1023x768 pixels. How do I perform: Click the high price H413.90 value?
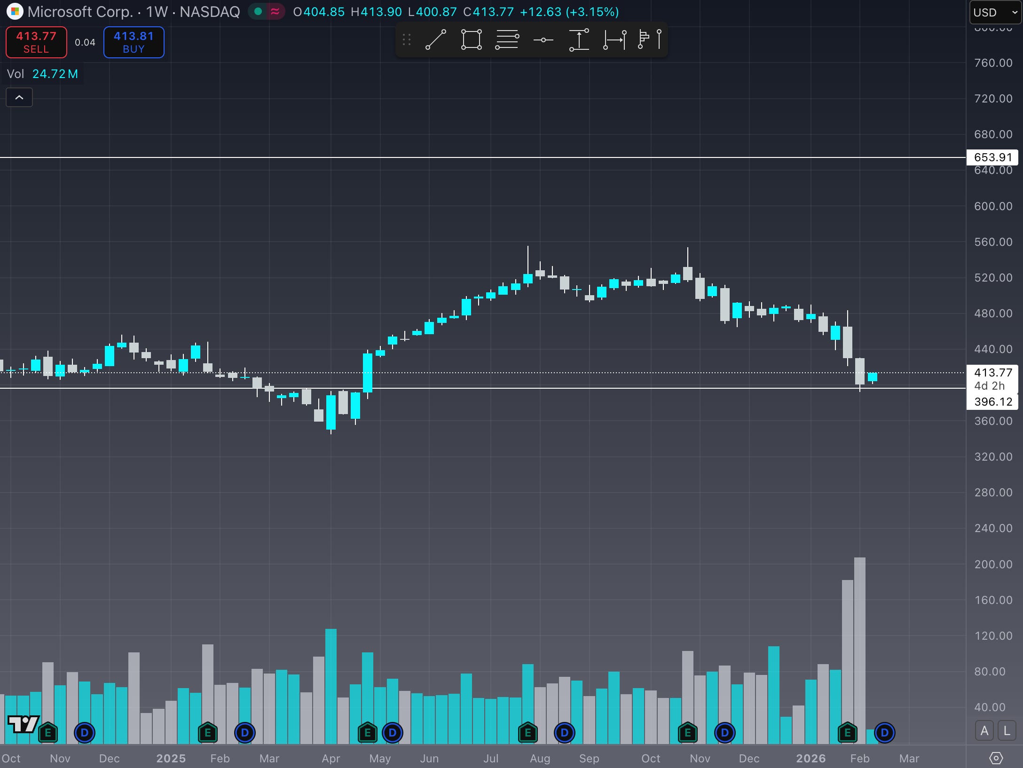(x=376, y=12)
